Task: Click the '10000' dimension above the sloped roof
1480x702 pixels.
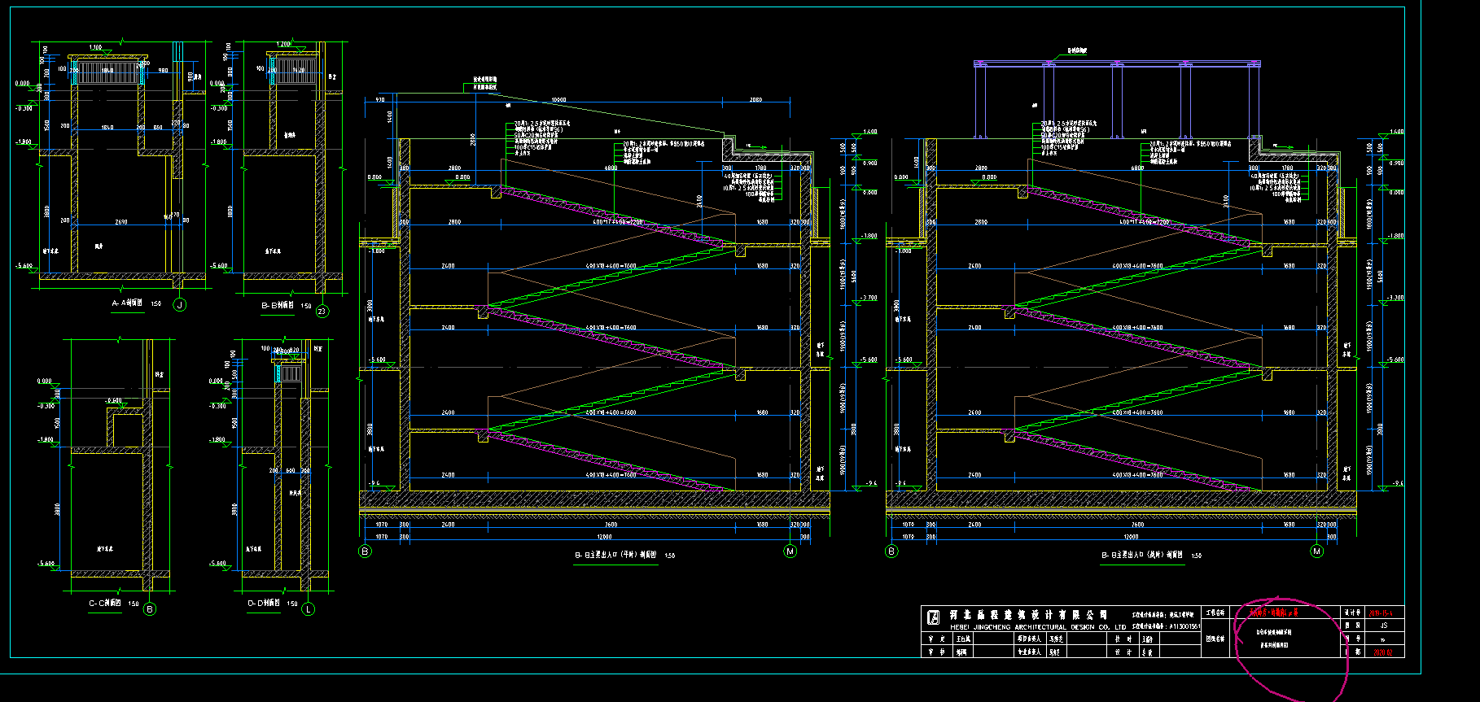Action: tap(558, 100)
